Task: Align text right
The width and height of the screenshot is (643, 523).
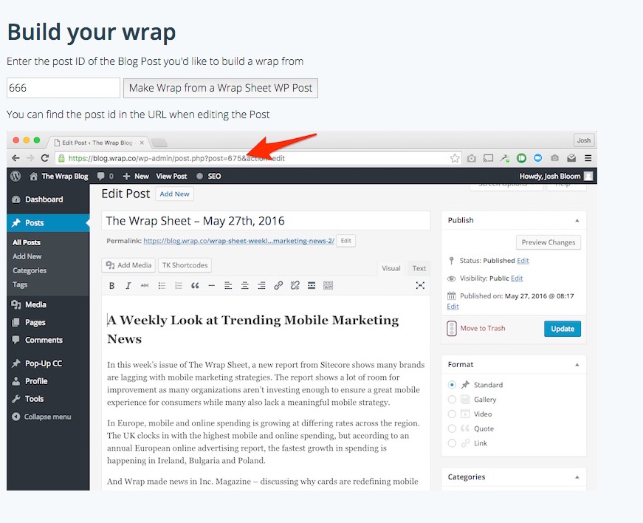Action: coord(261,285)
